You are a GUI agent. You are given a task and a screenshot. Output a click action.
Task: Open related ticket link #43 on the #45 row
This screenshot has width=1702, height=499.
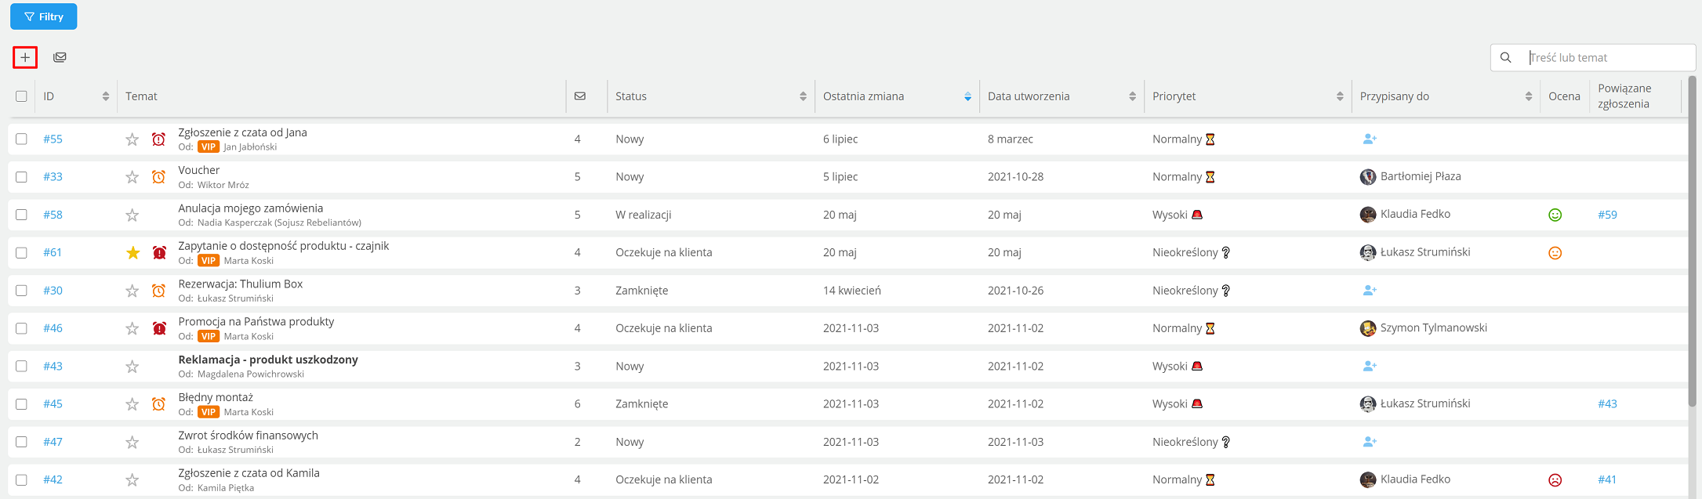1607,404
